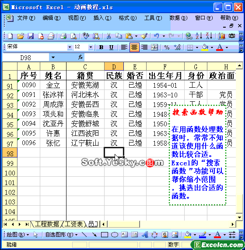This screenshot has width=245, height=250.
Task: Open the 文件 menu
Action: click(26, 18)
